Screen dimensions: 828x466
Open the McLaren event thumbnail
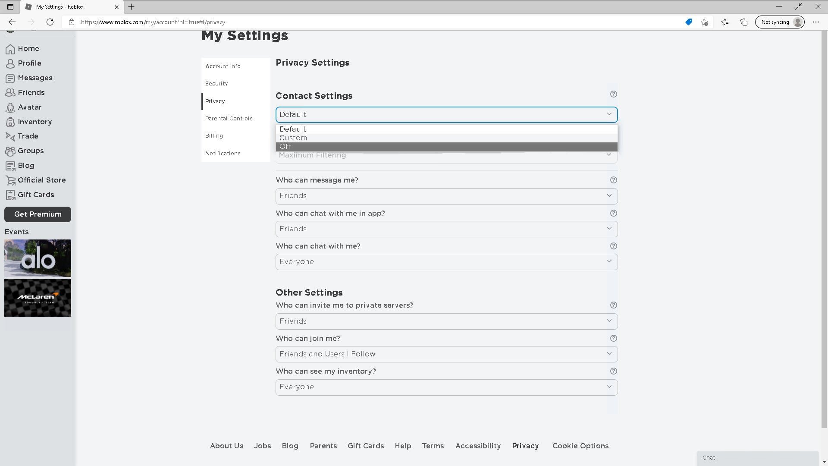[38, 298]
